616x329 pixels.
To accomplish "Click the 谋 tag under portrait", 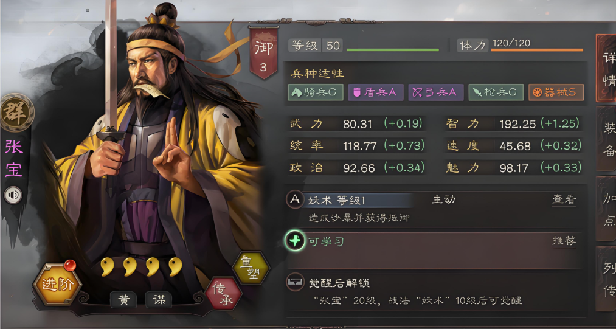I will pos(159,300).
